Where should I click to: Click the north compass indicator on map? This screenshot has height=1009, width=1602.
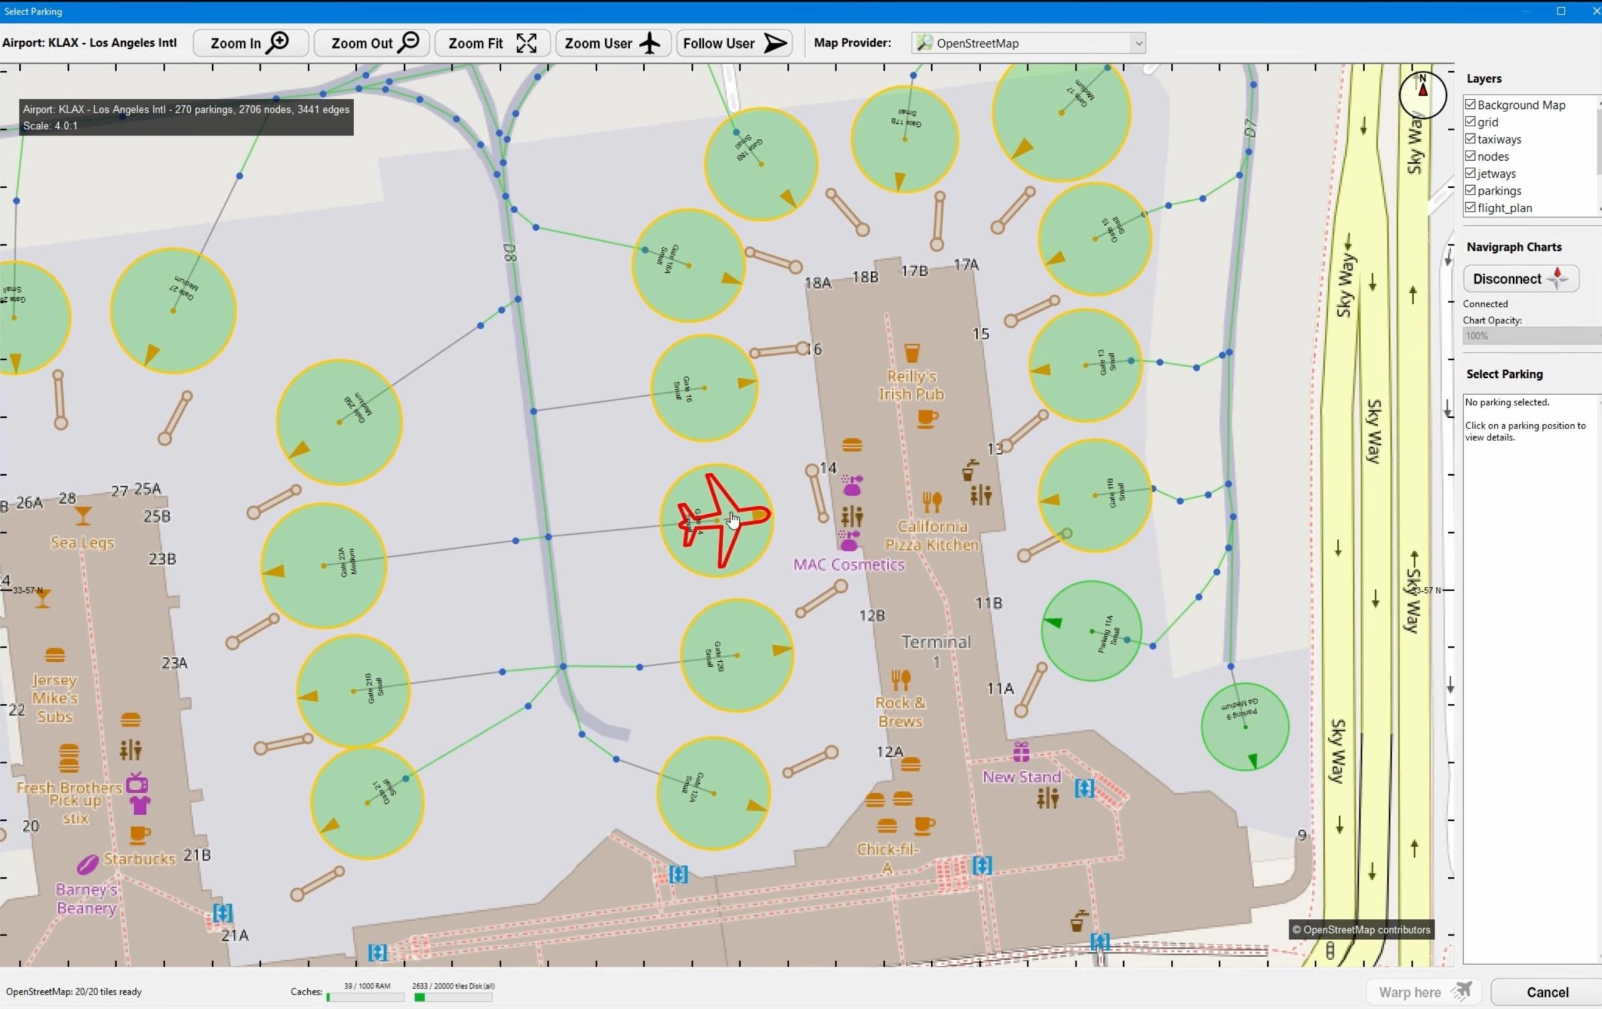[x=1422, y=94]
